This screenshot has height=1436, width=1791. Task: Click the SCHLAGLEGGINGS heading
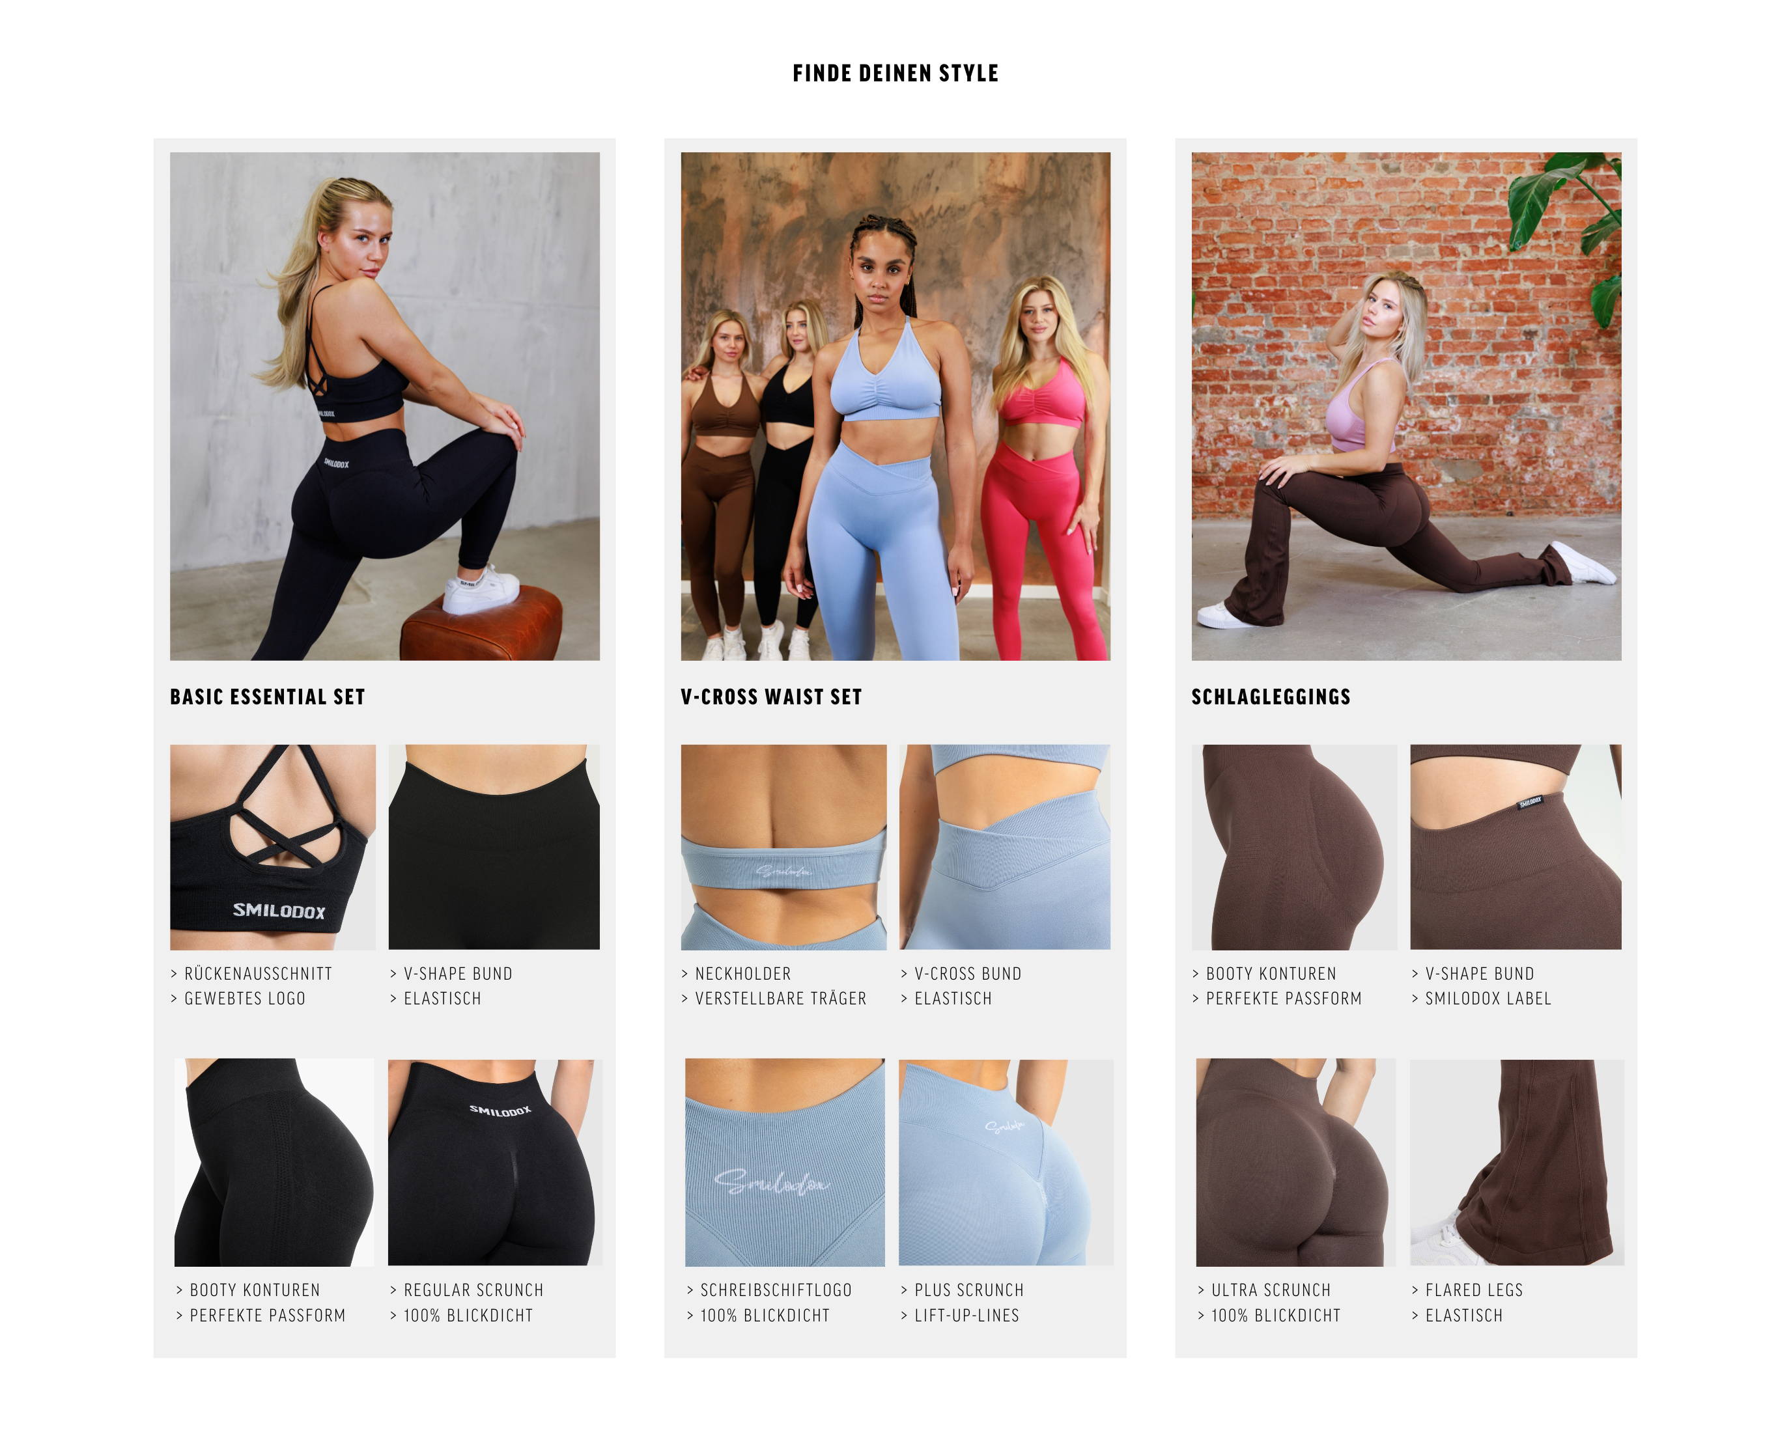click(x=1271, y=697)
